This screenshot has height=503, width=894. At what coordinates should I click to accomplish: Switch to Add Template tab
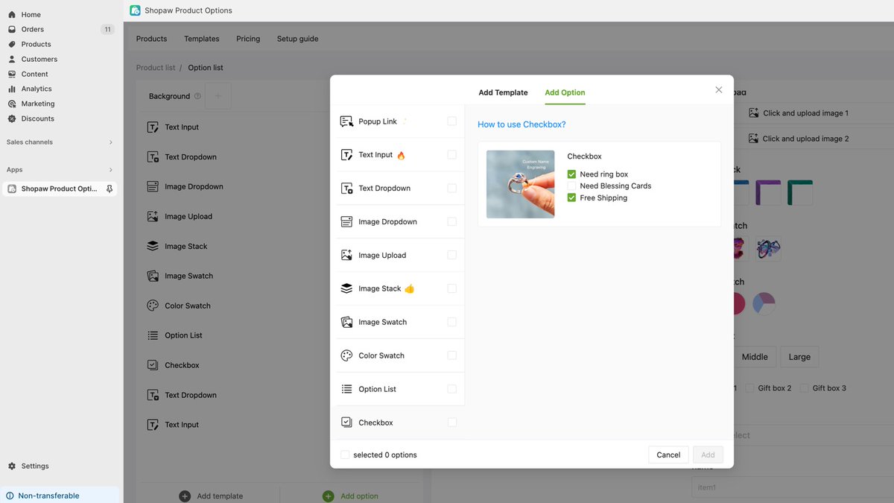click(503, 92)
